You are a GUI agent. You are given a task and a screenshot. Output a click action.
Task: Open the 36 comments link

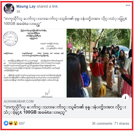point(102,123)
